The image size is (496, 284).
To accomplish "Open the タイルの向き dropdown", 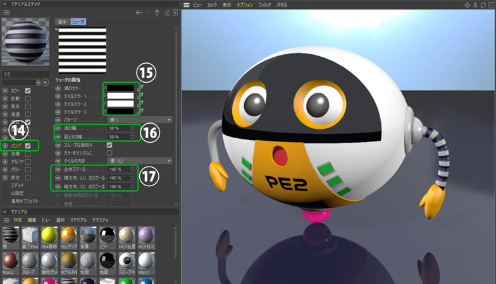I will (x=139, y=161).
